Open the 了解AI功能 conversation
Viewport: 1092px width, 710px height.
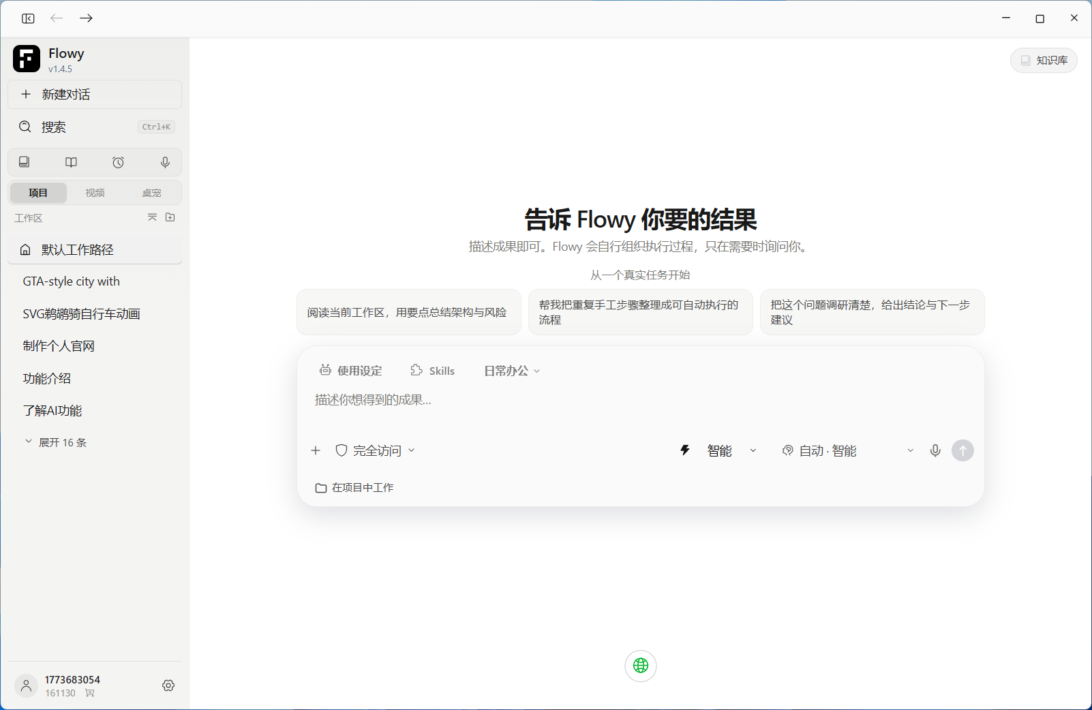tap(95, 411)
